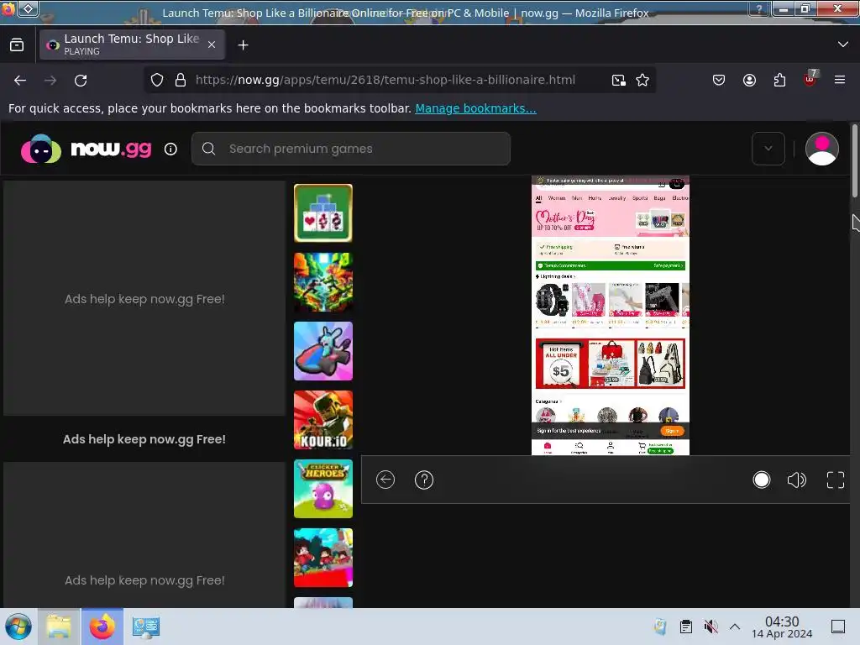Click the player back arrow button
The width and height of the screenshot is (860, 645).
pyautogui.click(x=385, y=480)
